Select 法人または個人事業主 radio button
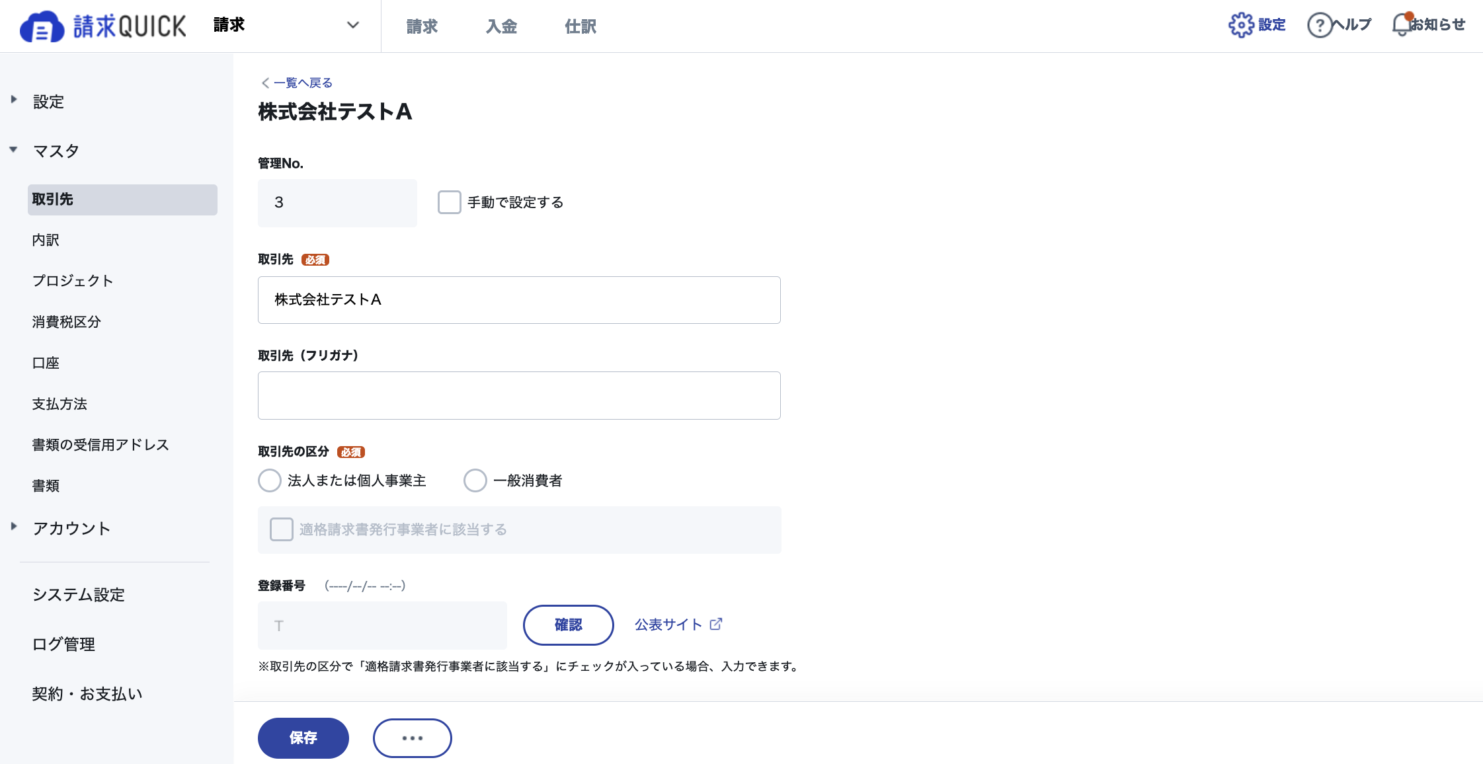Image resolution: width=1483 pixels, height=764 pixels. point(270,480)
